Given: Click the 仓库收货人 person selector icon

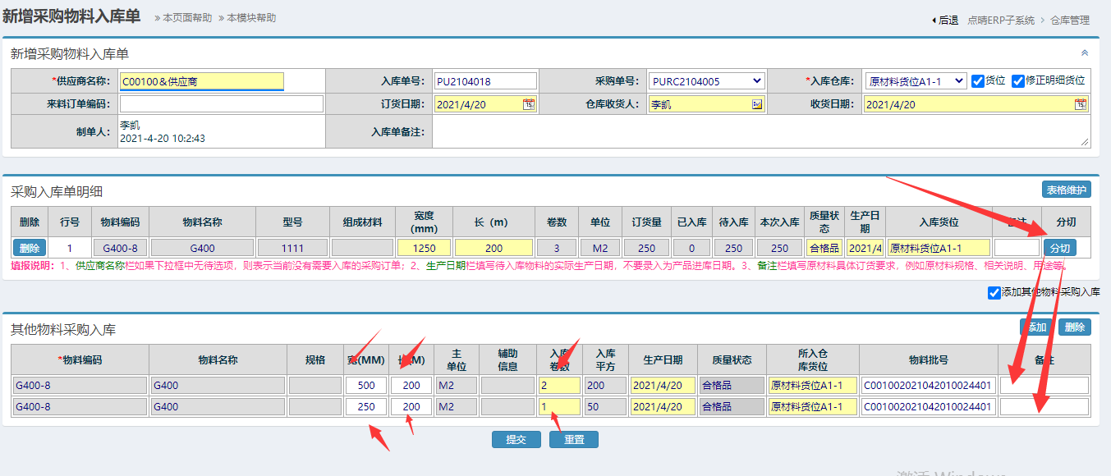Looking at the screenshot, I should (x=757, y=104).
